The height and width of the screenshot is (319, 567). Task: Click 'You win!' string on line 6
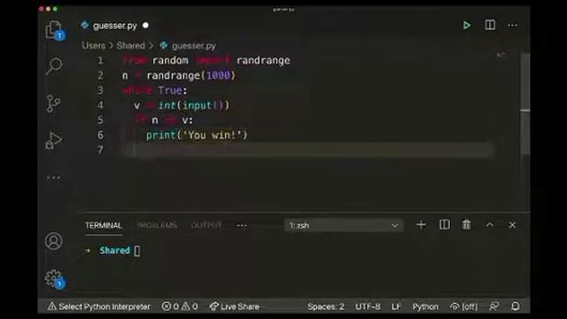[212, 136]
